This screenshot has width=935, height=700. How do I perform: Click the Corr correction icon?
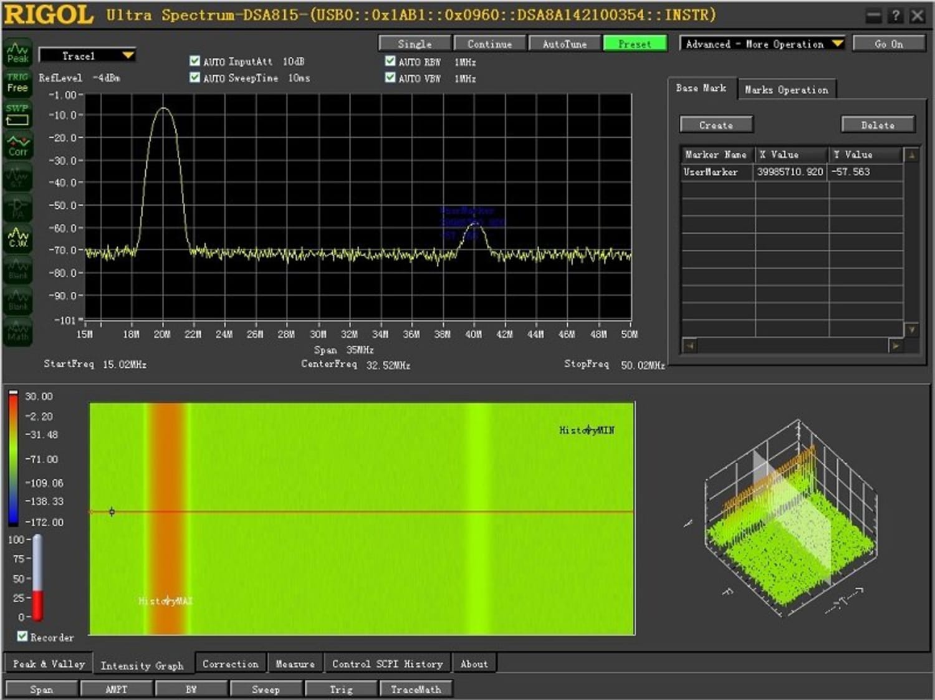point(17,145)
